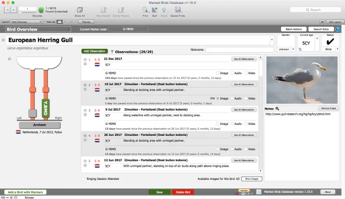Click the red Delete Bird button
Viewport: 345px width, 199px height.
click(183, 192)
